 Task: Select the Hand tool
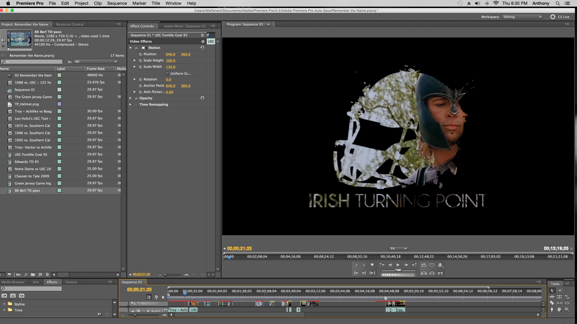coord(560,309)
